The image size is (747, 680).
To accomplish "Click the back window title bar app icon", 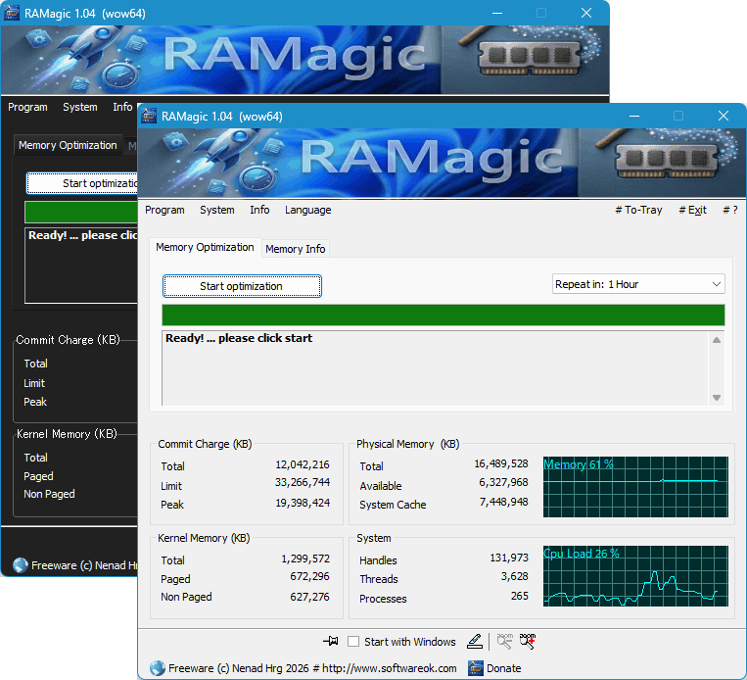I will [12, 13].
